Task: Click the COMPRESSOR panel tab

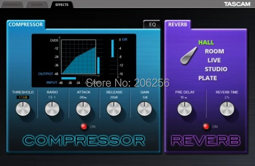Action: (25, 25)
